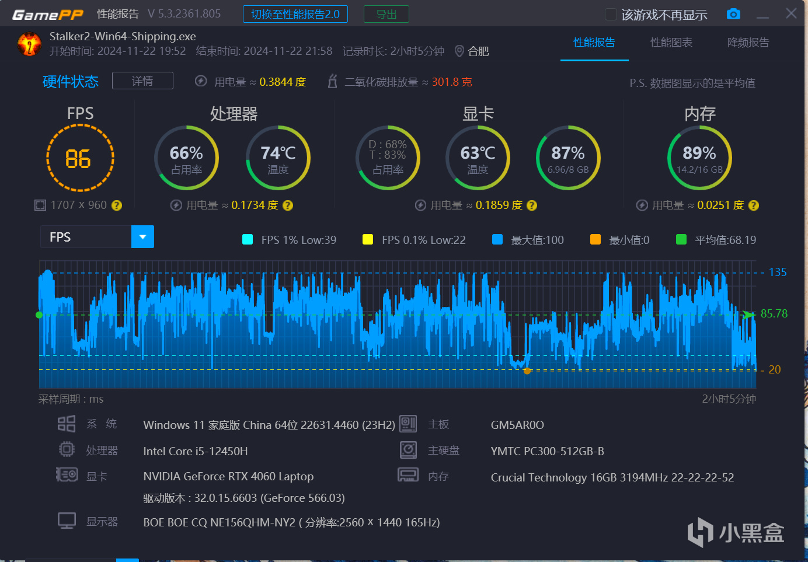
Task: Click the memory (内存) module icon
Action: pyautogui.click(x=408, y=474)
